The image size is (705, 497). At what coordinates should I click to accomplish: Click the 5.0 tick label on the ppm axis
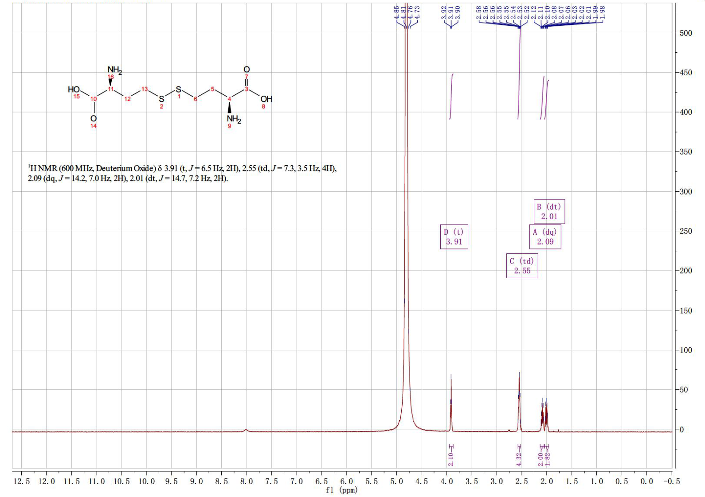click(x=396, y=481)
